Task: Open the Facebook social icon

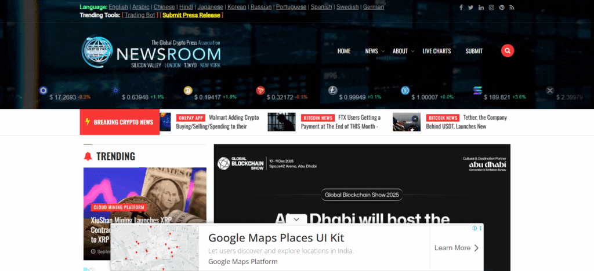Action: [461, 8]
